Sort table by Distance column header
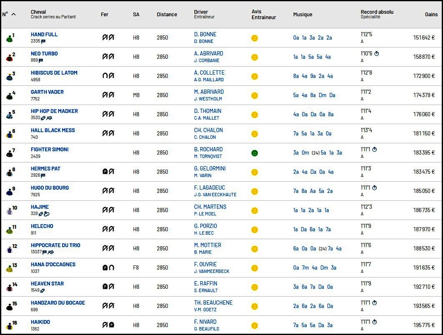This screenshot has width=443, height=335. (x=167, y=15)
